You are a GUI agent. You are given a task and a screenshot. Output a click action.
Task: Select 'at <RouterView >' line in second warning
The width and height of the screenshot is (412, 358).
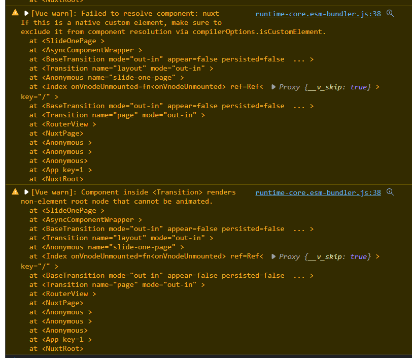(62, 294)
